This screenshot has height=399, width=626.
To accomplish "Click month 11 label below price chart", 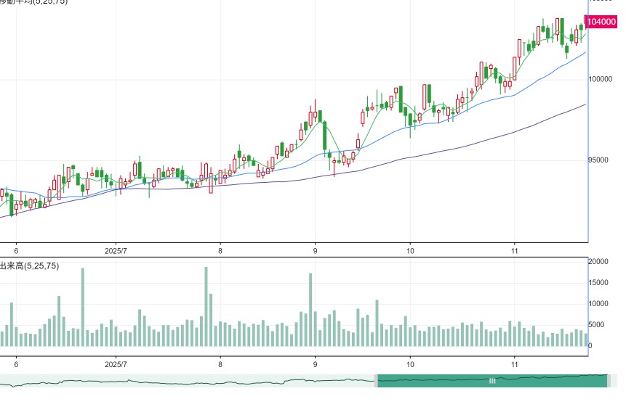I will coord(514,251).
